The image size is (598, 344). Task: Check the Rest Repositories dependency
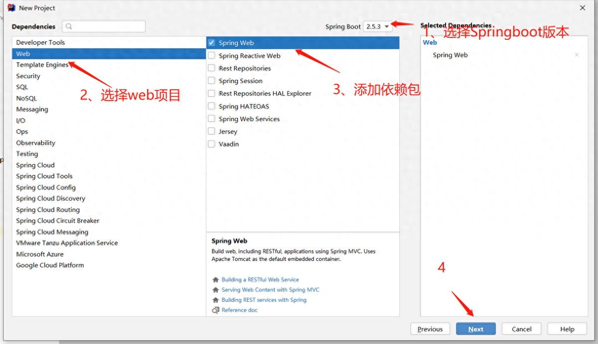click(212, 68)
